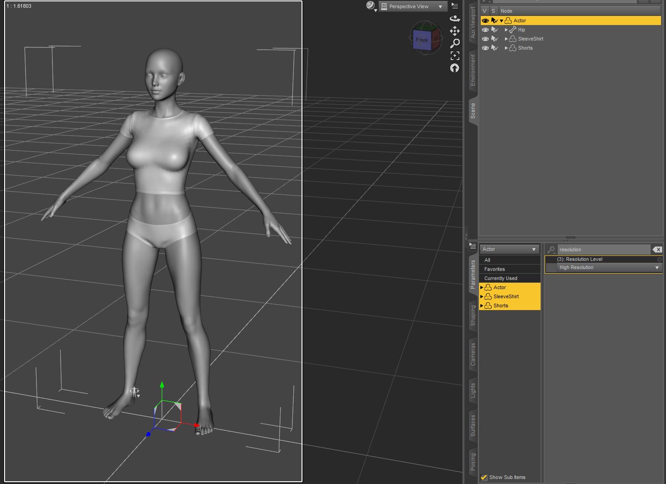
Task: Uncheck Show Sub Items checkbox
Action: 484,477
